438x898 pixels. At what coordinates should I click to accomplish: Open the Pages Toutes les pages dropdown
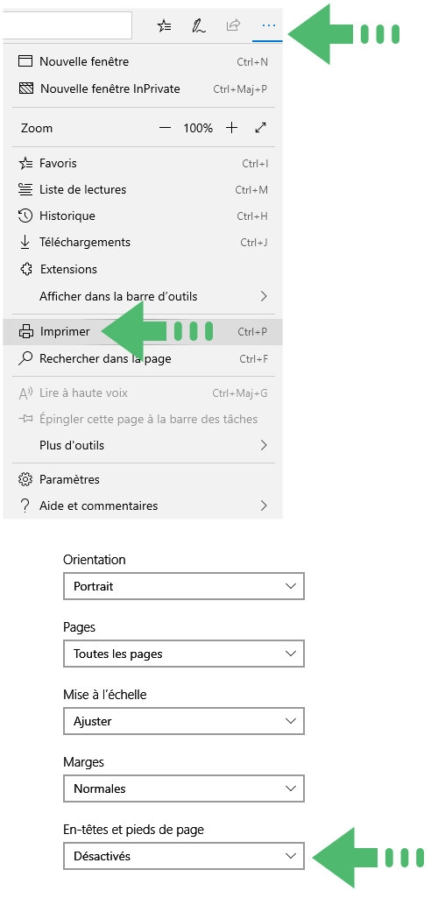pyautogui.click(x=184, y=654)
